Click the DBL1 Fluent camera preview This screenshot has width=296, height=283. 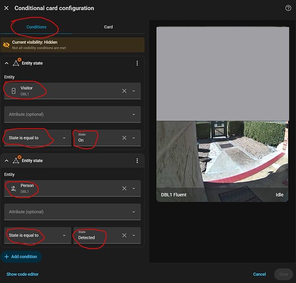pos(222,114)
